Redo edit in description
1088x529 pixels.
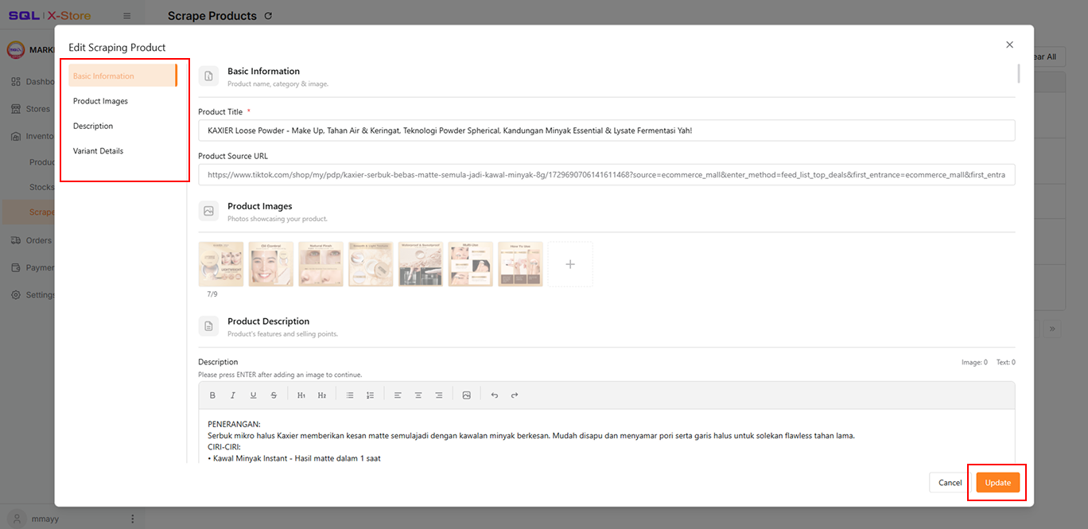point(515,395)
